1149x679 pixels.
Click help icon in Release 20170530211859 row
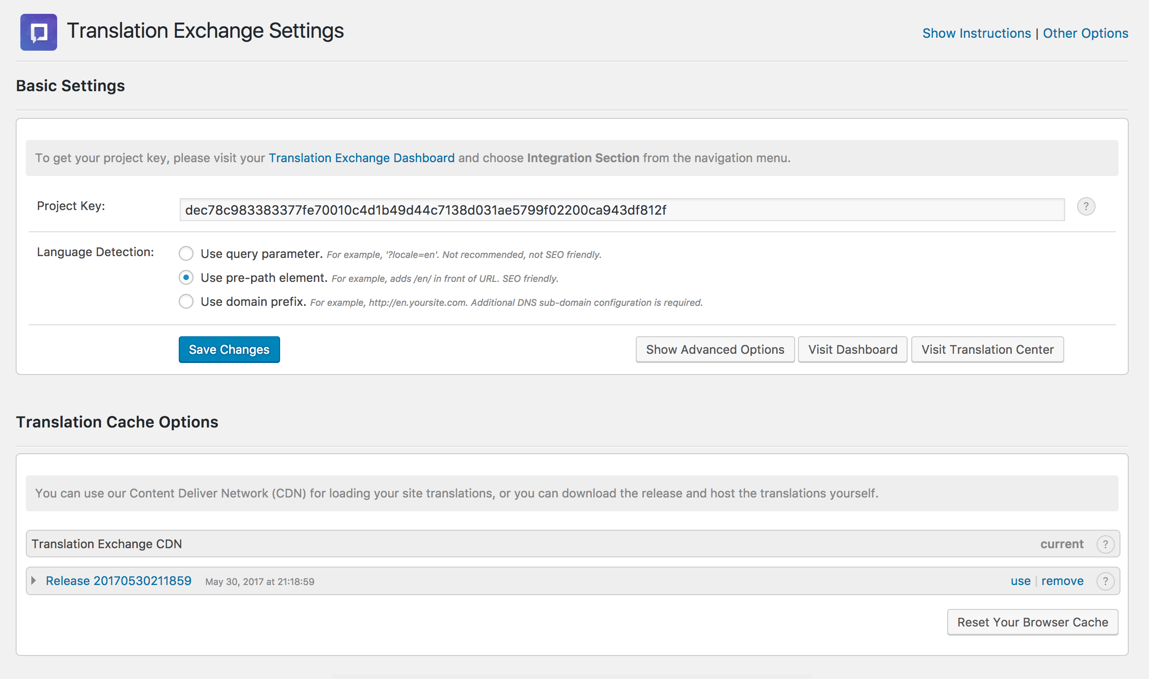[1105, 581]
